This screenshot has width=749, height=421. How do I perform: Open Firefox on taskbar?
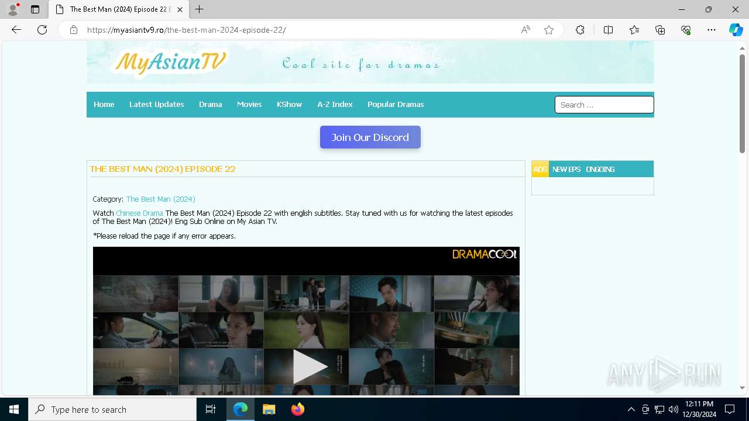(x=297, y=409)
